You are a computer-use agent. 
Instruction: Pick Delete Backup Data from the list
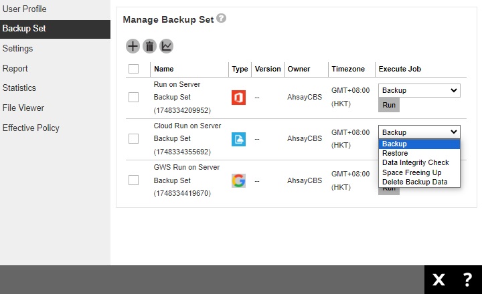click(x=415, y=182)
